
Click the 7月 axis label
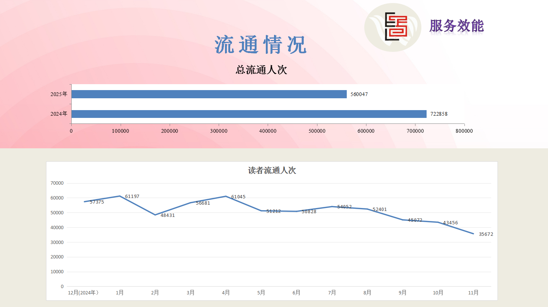(x=332, y=293)
